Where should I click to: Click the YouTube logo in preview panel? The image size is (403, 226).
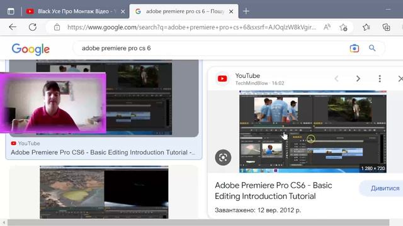[222, 78]
